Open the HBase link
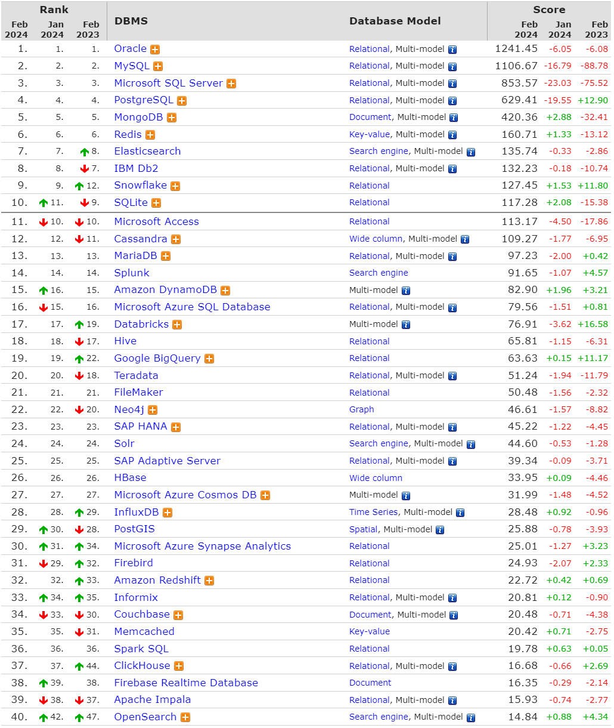 point(131,477)
